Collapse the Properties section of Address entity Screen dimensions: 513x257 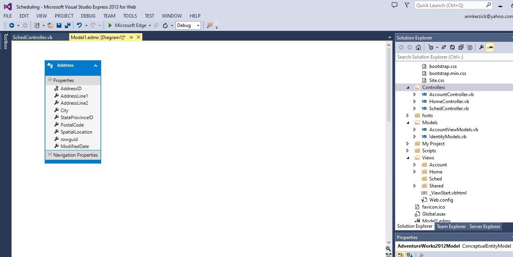coord(50,79)
